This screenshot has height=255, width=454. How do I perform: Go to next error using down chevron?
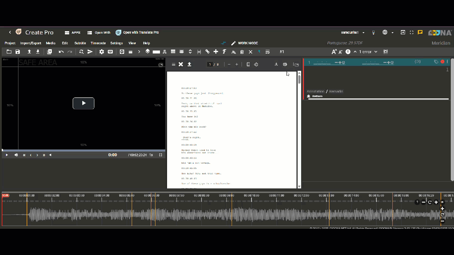(376, 52)
